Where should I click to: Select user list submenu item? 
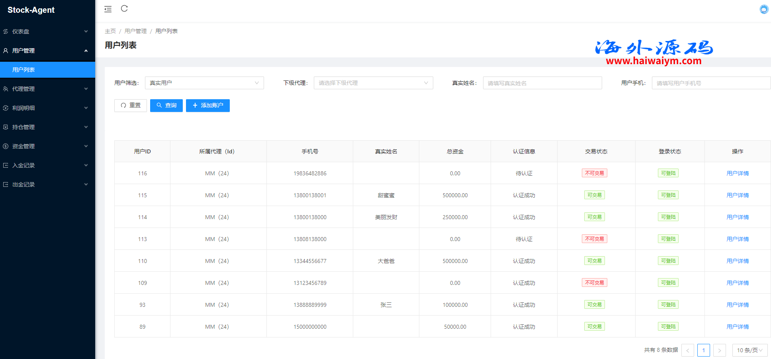24,70
